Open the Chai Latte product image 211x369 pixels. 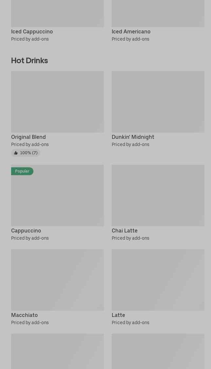(158, 195)
